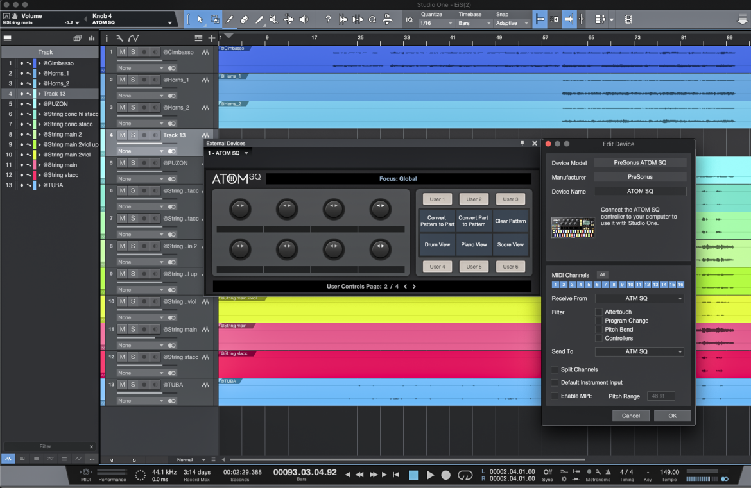Open the Drum View

[x=437, y=244]
